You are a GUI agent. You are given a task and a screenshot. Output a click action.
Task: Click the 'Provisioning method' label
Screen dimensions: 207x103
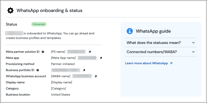pos(20,64)
